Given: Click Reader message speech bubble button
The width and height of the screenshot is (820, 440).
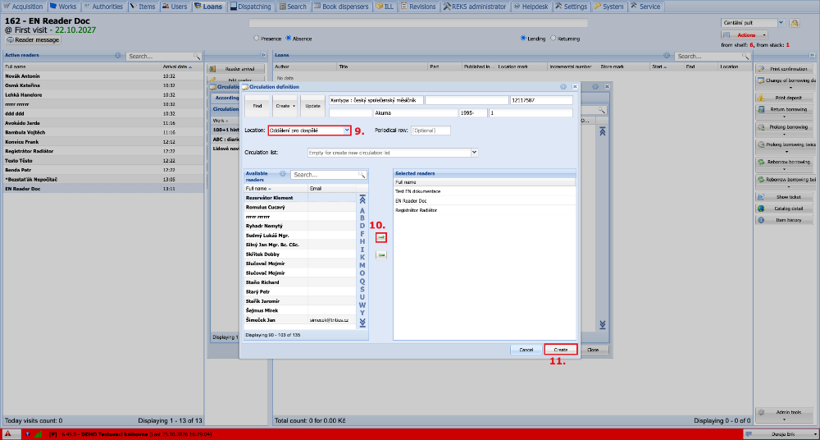Looking at the screenshot, I should click(33, 39).
